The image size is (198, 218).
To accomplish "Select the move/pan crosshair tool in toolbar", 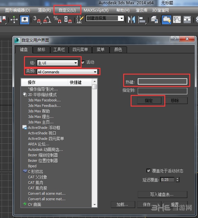I will coord(14,19).
